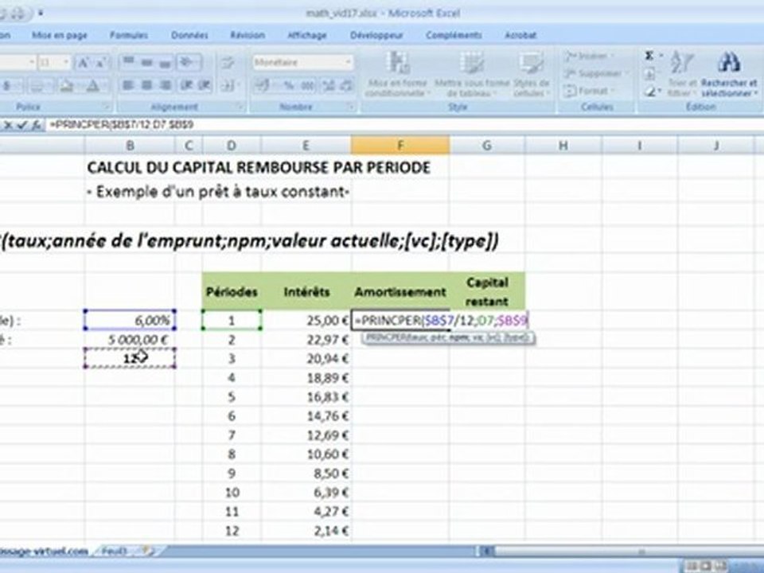This screenshot has height=573, width=764.
Task: Click the Fill down icon in Edition
Action: [x=650, y=74]
